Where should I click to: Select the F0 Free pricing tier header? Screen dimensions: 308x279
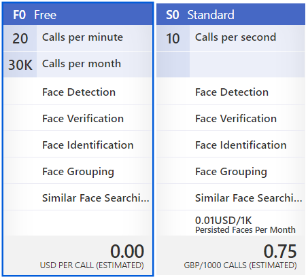(x=78, y=14)
